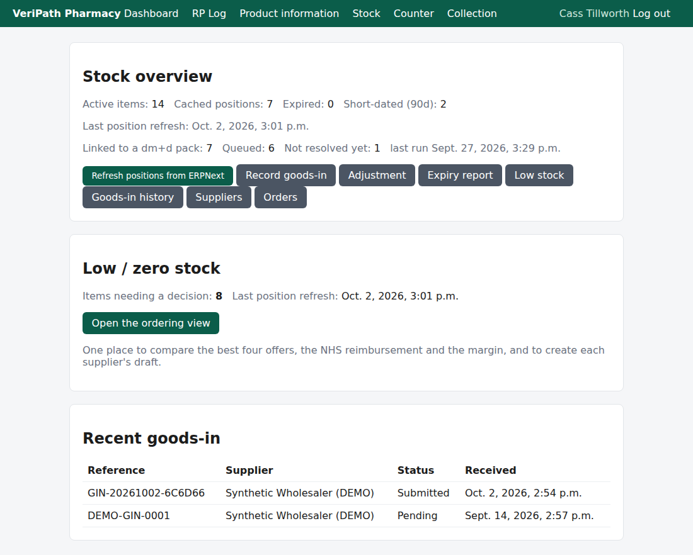This screenshot has width=693, height=555.
Task: Click the Expired count 0
Action: (330, 104)
